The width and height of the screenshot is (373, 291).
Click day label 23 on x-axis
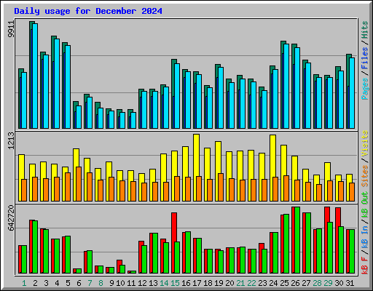coord(262,283)
